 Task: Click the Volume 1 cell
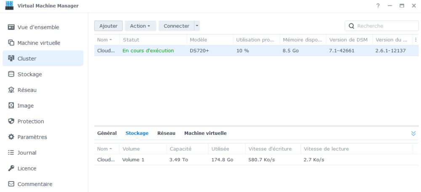pos(133,160)
